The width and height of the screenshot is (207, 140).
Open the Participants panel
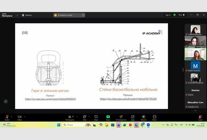tap(70, 118)
